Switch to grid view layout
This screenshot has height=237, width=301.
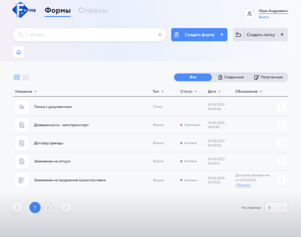coord(26,77)
